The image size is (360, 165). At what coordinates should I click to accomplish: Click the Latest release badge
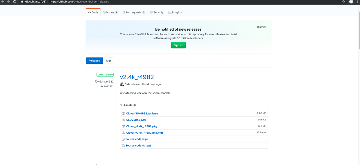(105, 75)
